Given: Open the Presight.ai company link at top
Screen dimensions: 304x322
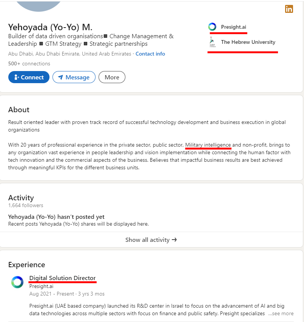Looking at the screenshot, I should click(x=233, y=27).
